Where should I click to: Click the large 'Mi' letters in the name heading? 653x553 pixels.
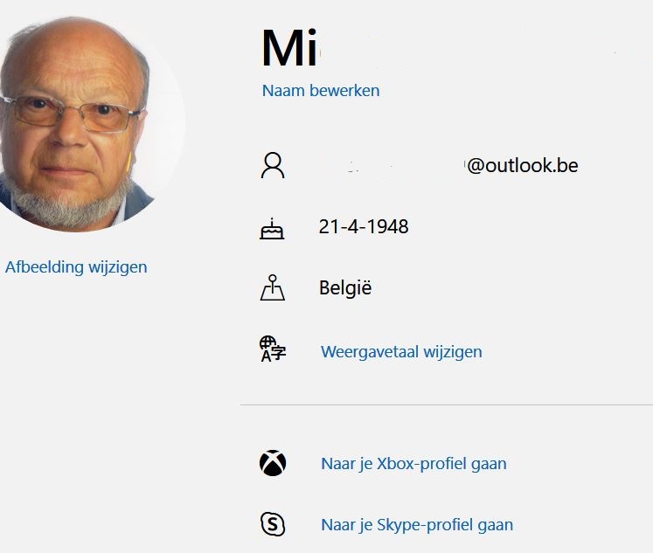pyautogui.click(x=289, y=49)
